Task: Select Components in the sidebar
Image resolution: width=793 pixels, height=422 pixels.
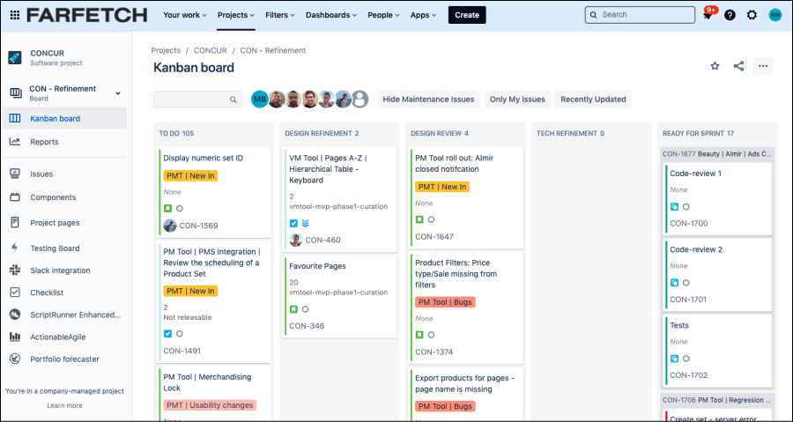Action: 53,197
